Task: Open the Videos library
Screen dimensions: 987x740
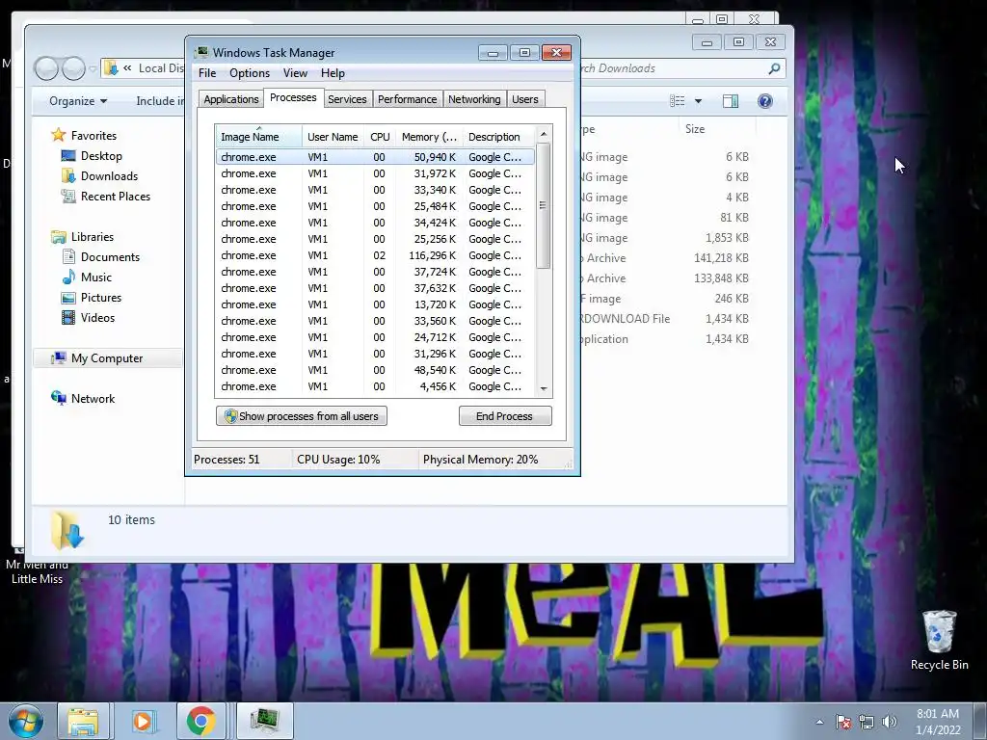Action: (88, 317)
